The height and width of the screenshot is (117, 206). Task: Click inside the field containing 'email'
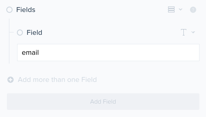(x=108, y=53)
